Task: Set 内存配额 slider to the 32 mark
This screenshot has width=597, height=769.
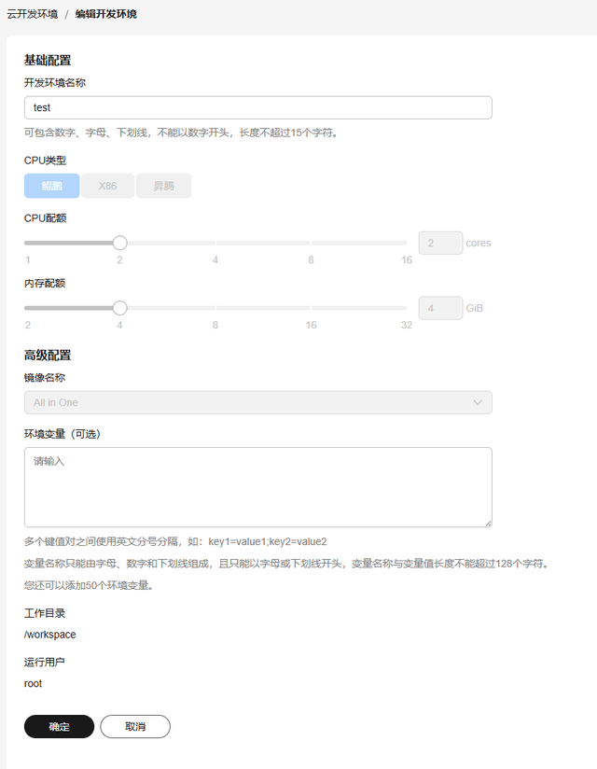Action: (x=406, y=308)
